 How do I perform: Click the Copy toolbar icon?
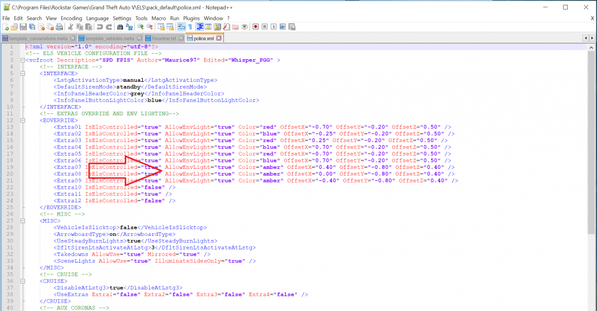tap(79, 27)
